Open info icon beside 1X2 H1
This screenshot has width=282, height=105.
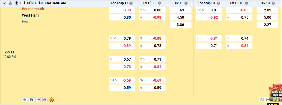273,3
